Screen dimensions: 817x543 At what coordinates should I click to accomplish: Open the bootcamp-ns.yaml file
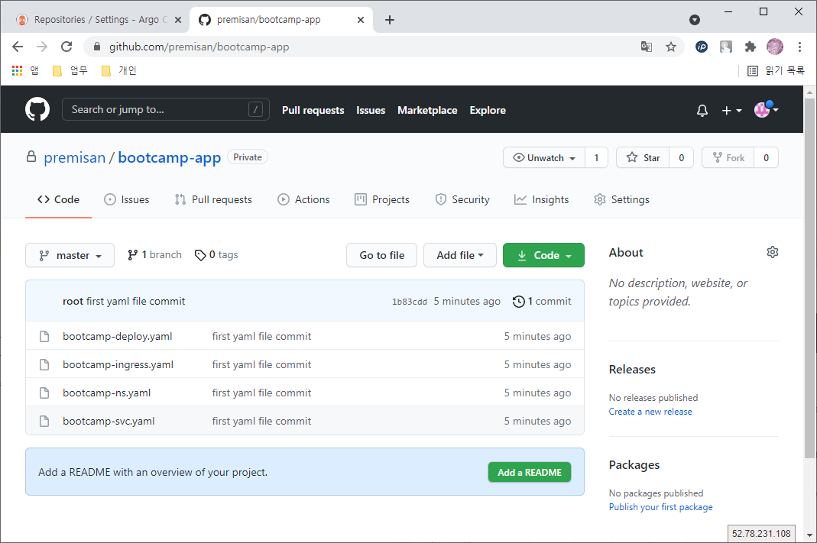coord(107,393)
